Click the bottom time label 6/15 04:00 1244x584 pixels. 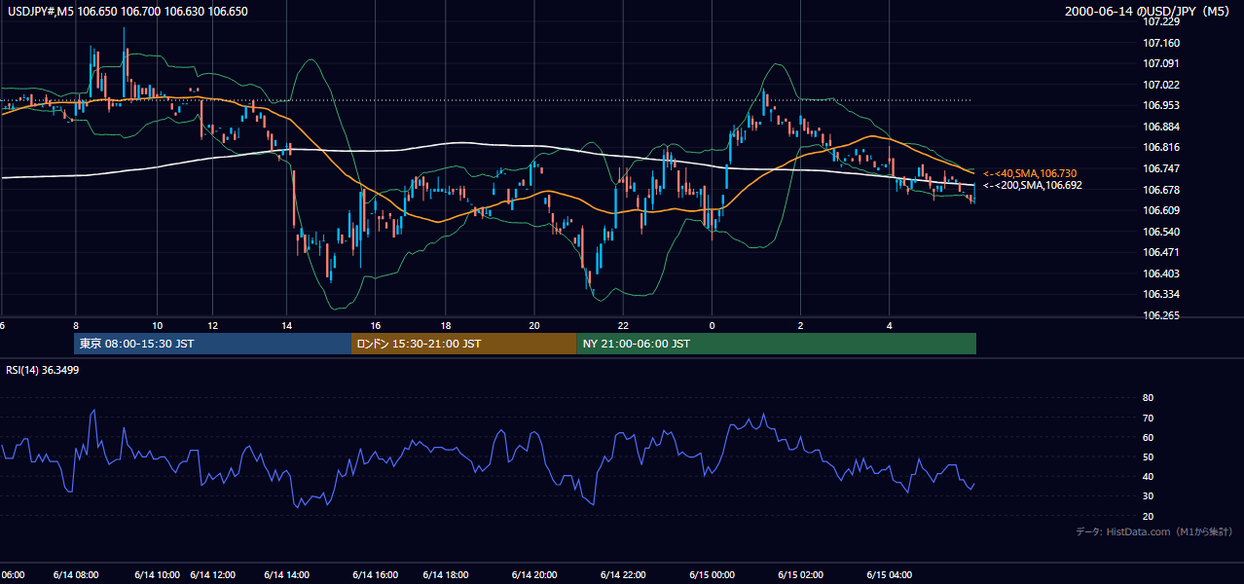click(890, 575)
